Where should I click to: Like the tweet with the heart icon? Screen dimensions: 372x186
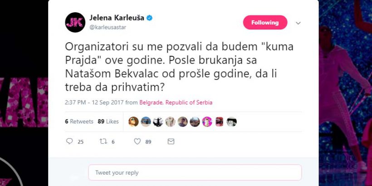tap(137, 142)
